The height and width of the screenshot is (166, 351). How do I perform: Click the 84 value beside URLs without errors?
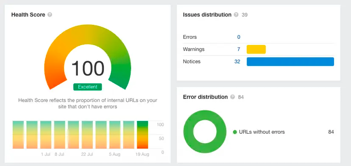click(x=331, y=132)
